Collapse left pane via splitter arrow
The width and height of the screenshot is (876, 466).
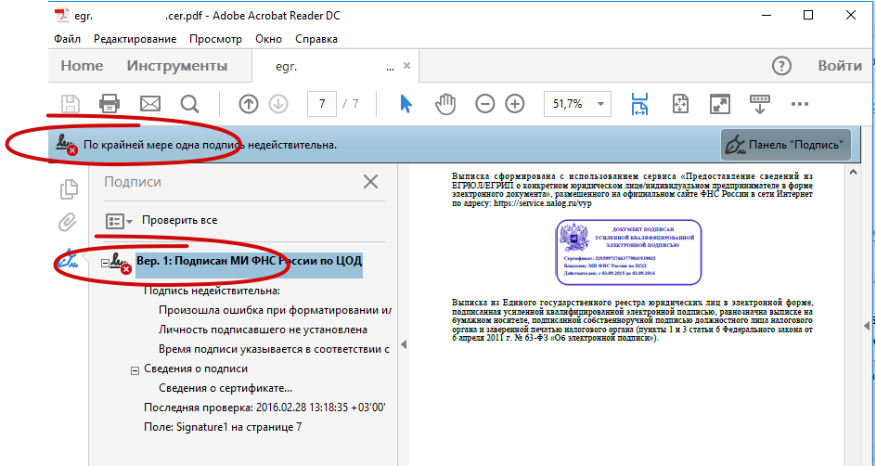tap(404, 344)
